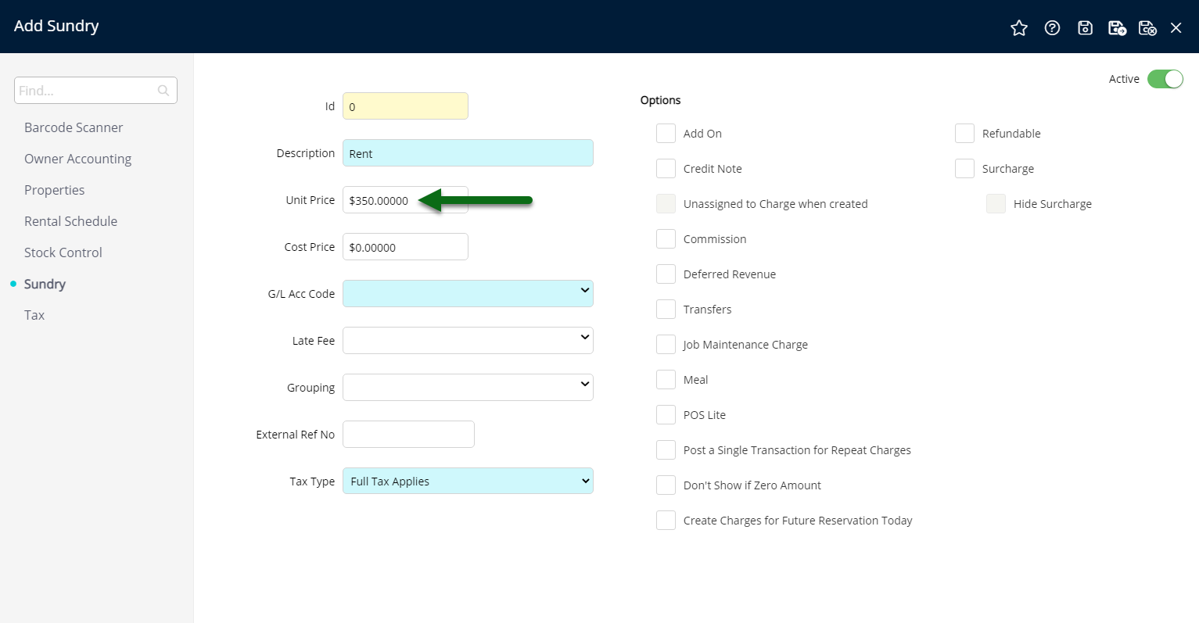The image size is (1199, 623).
Task: Click the Save and exit icon
Action: [x=1147, y=28]
